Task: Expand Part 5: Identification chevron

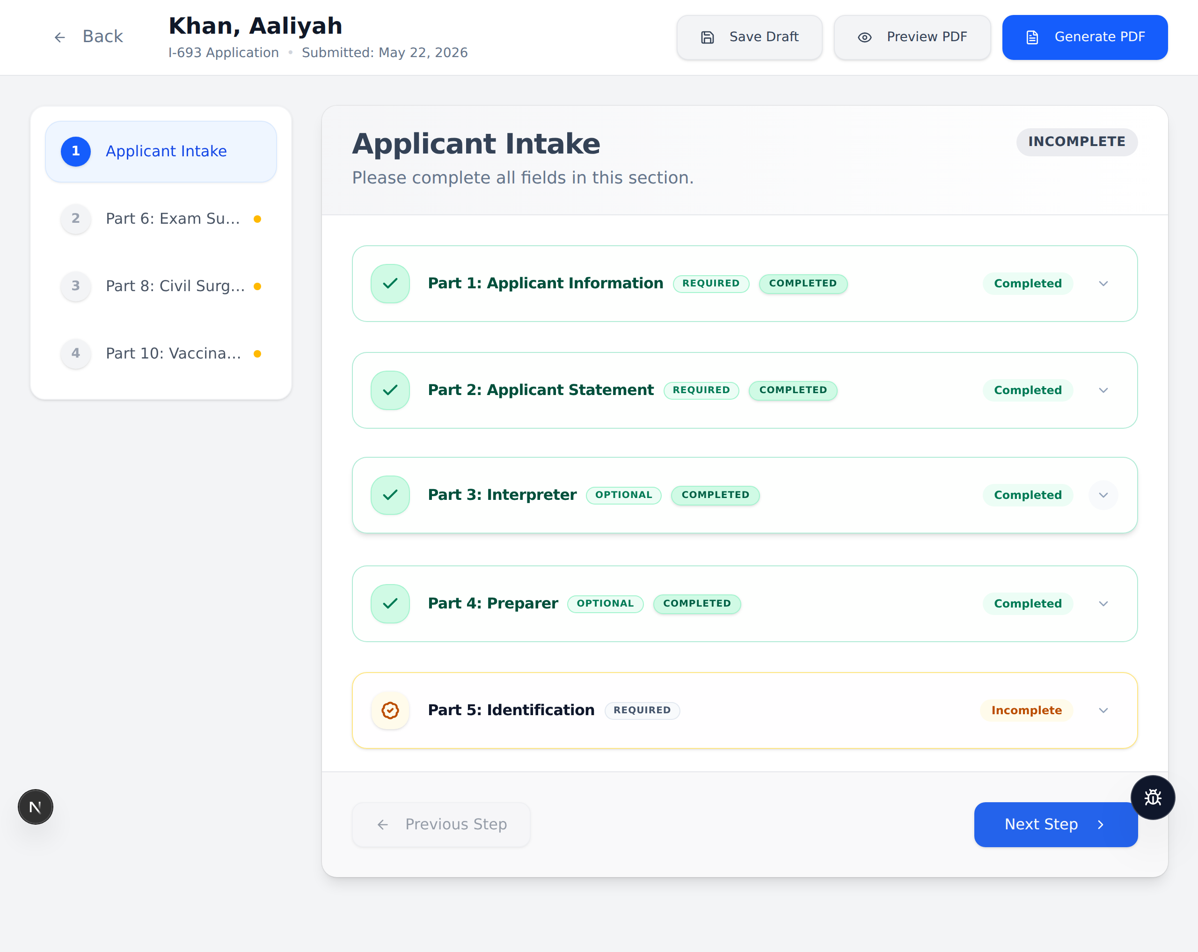Action: (1103, 710)
